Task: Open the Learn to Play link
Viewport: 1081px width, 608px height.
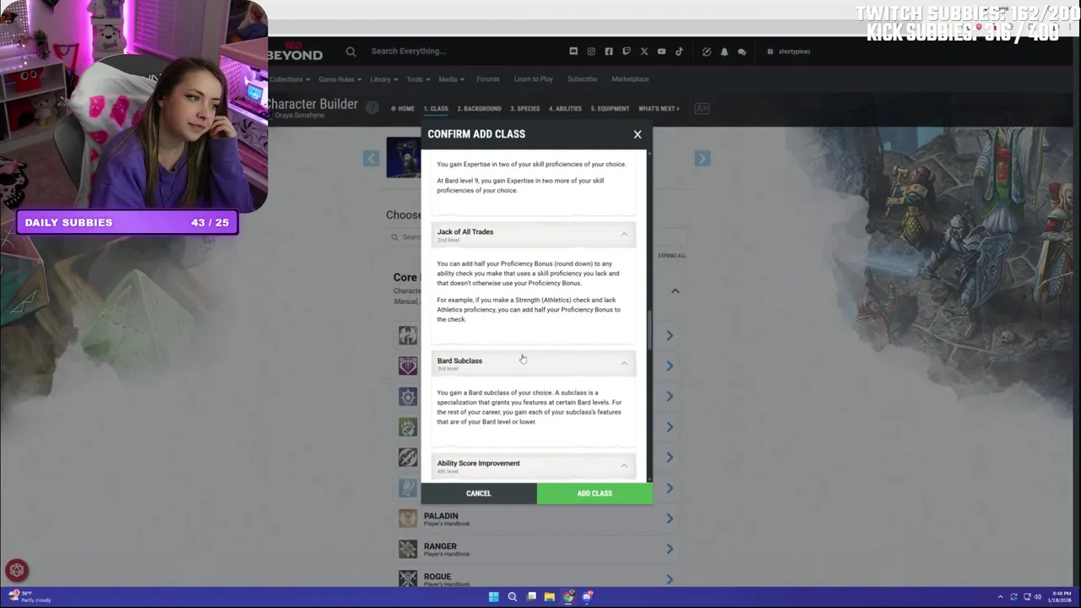Action: click(533, 79)
